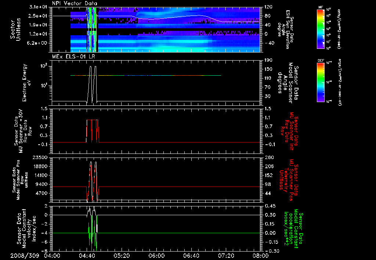This screenshot has height=260, width=376.
Task: Click the 'MU Scanner +30V Raw Data' axis label
Action: (x=23, y=131)
